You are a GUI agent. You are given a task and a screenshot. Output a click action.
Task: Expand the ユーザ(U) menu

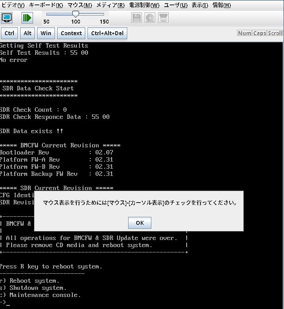point(176,5)
